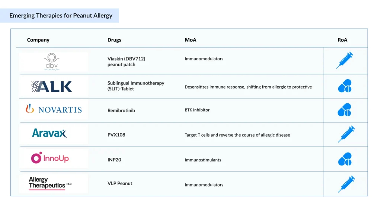Click the RoA column header

coord(342,40)
